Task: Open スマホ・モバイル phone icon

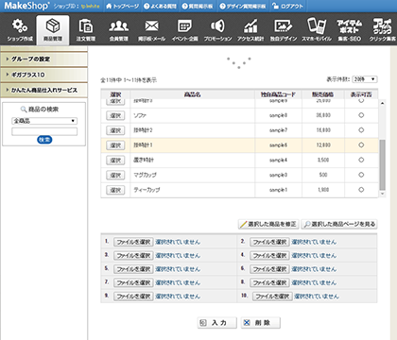Action: pyautogui.click(x=317, y=29)
